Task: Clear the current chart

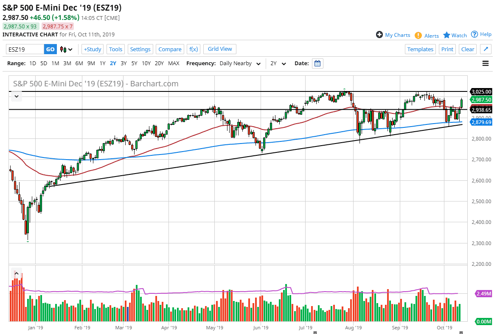Action: pyautogui.click(x=467, y=49)
